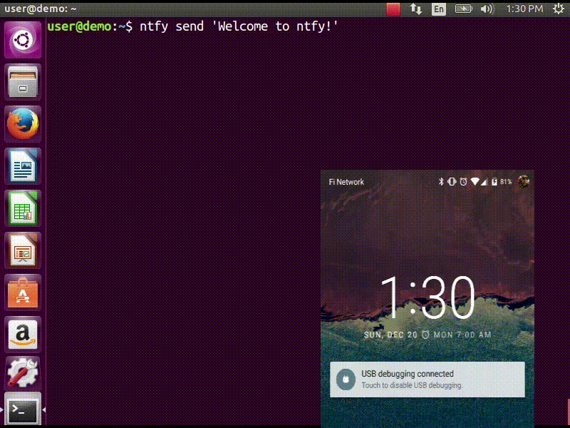The width and height of the screenshot is (570, 428).
Task: Open the En keyboard layout menu
Action: pos(437,9)
